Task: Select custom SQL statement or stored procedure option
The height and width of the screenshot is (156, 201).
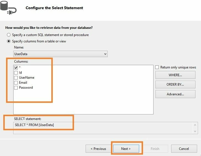Action: 9,35
